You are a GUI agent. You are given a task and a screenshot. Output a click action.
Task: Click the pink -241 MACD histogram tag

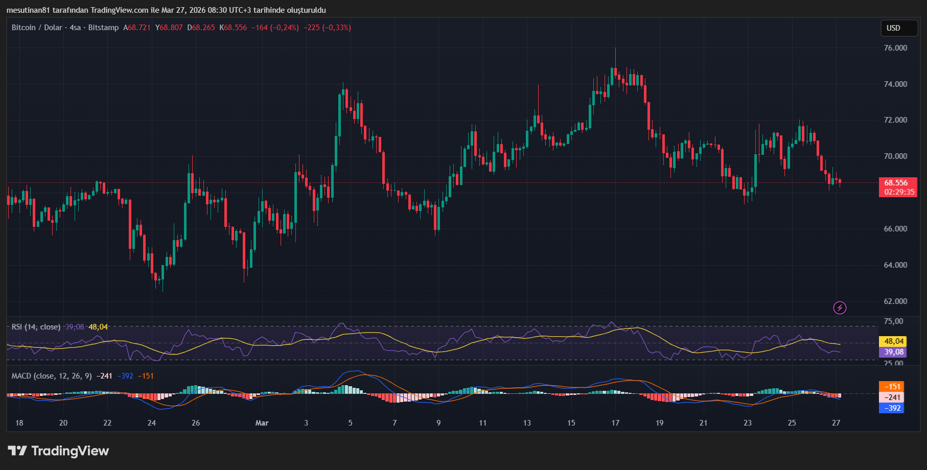click(892, 397)
